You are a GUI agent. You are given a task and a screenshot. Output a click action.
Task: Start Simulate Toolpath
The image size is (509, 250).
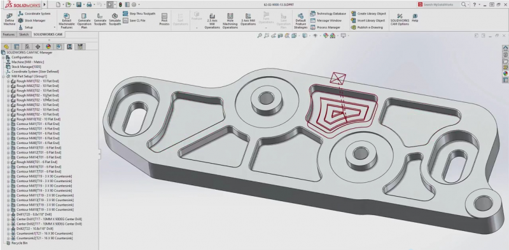pos(115,20)
